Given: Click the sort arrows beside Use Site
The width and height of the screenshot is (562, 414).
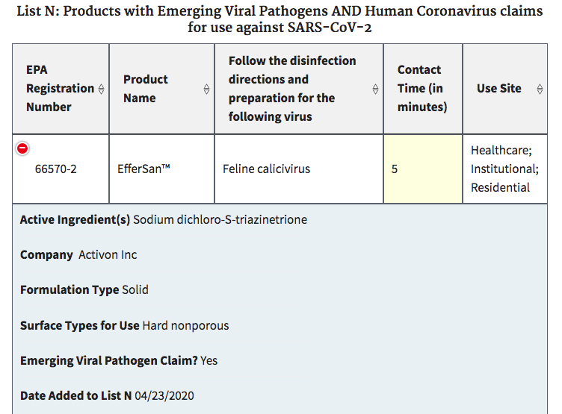Looking at the screenshot, I should 540,89.
